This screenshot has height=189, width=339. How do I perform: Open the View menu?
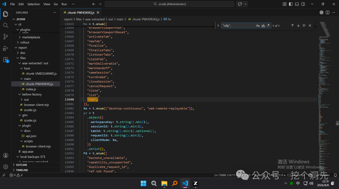coord(47,4)
